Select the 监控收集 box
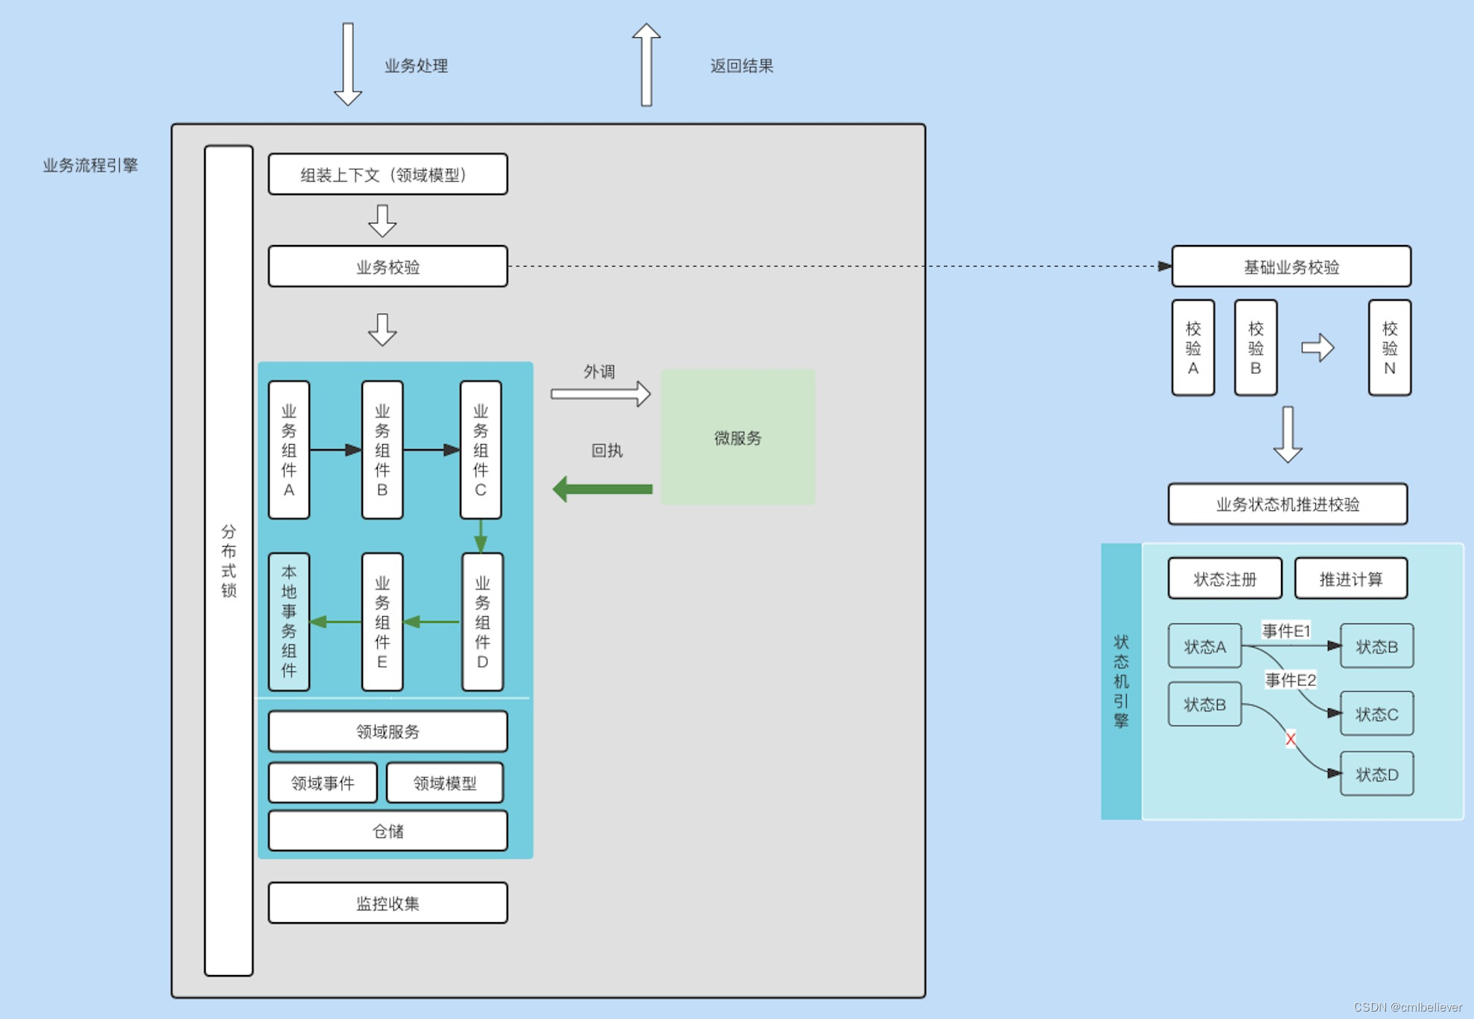Screen dimensions: 1474x1019 388,903
